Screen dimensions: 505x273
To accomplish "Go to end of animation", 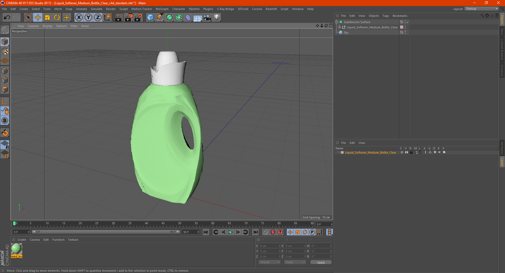I will (x=255, y=232).
